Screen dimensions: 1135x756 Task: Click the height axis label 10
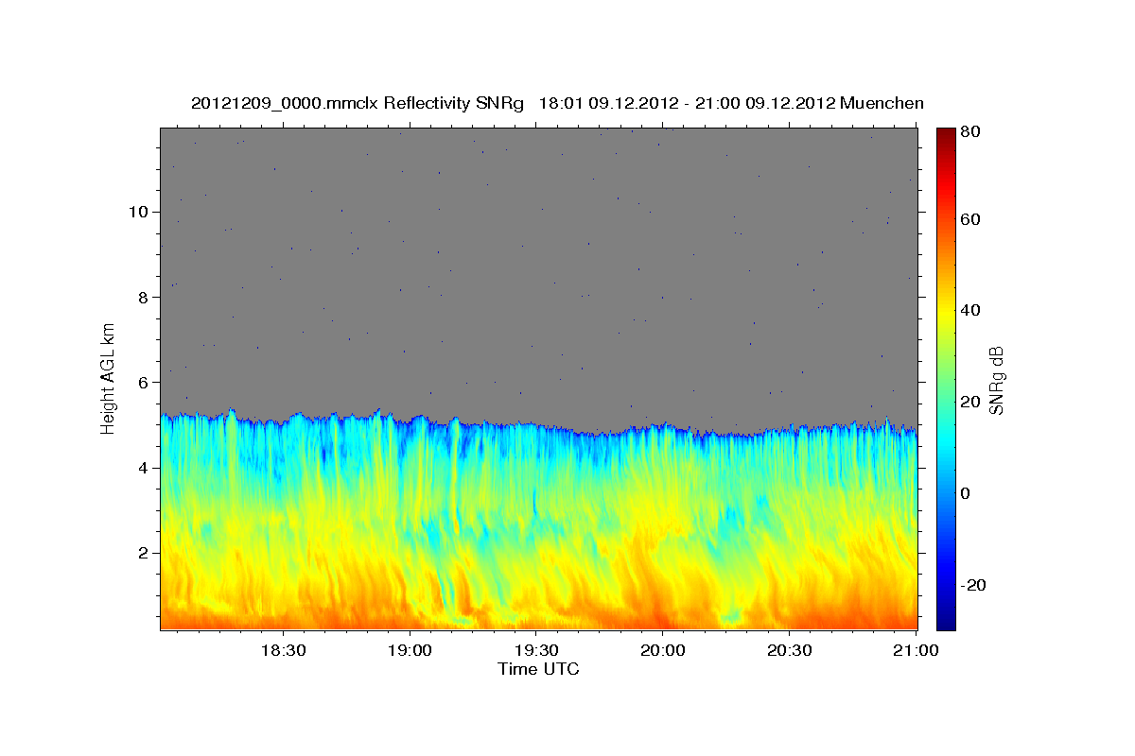pyautogui.click(x=138, y=212)
